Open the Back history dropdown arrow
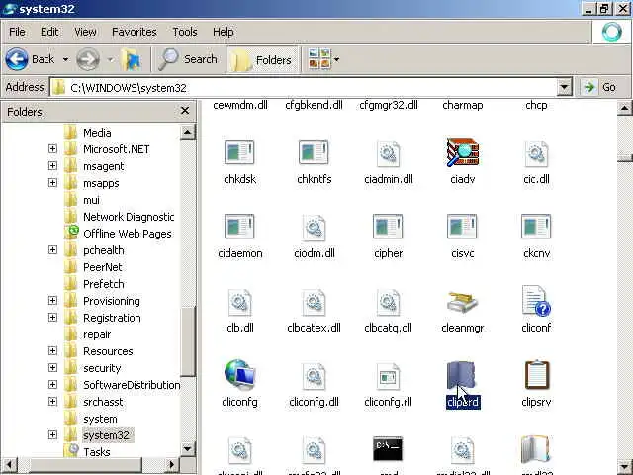 (65, 59)
